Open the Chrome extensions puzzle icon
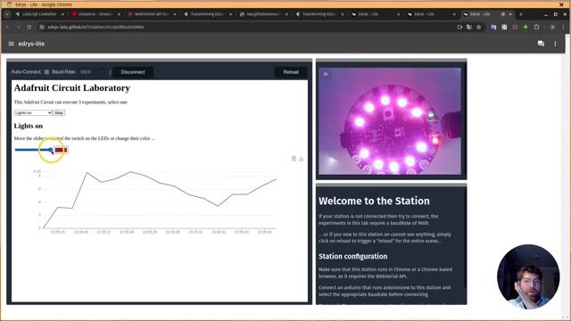 tap(536, 27)
